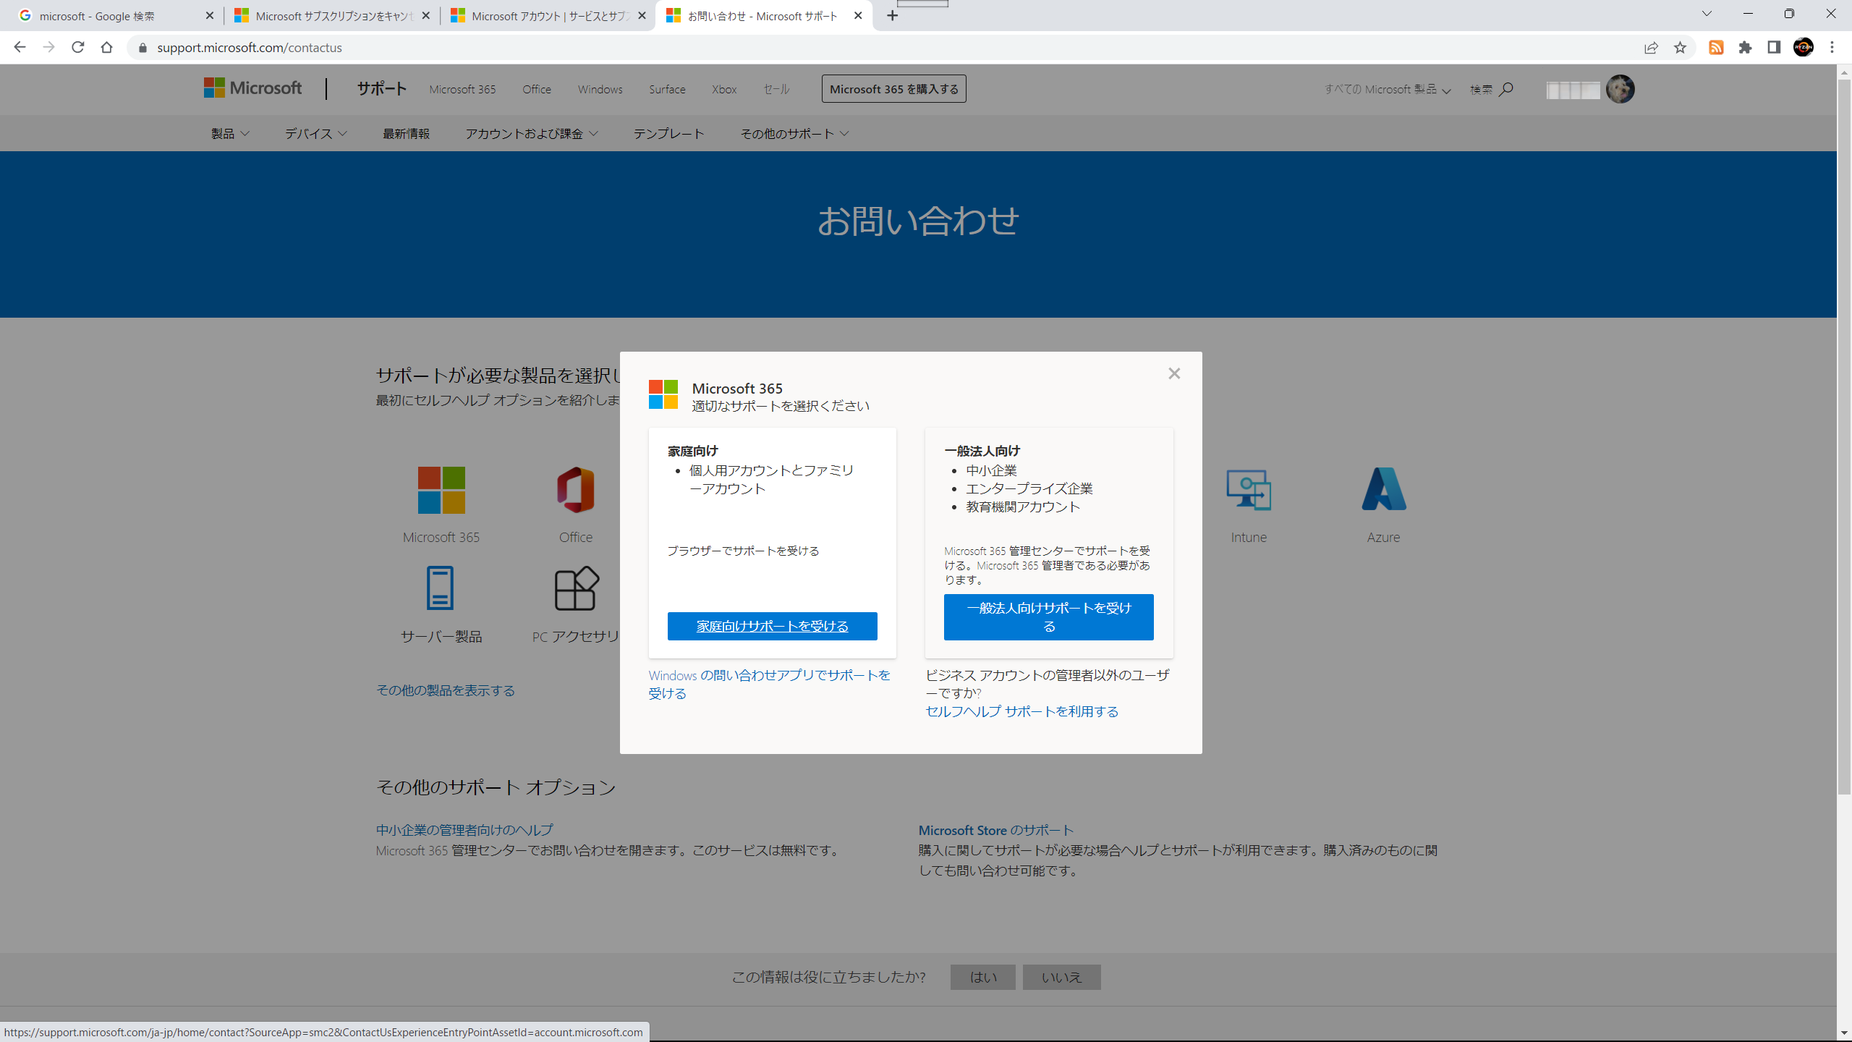Viewport: 1852px width, 1042px height.
Task: Open Microsoft Store のサポート link
Action: click(995, 830)
